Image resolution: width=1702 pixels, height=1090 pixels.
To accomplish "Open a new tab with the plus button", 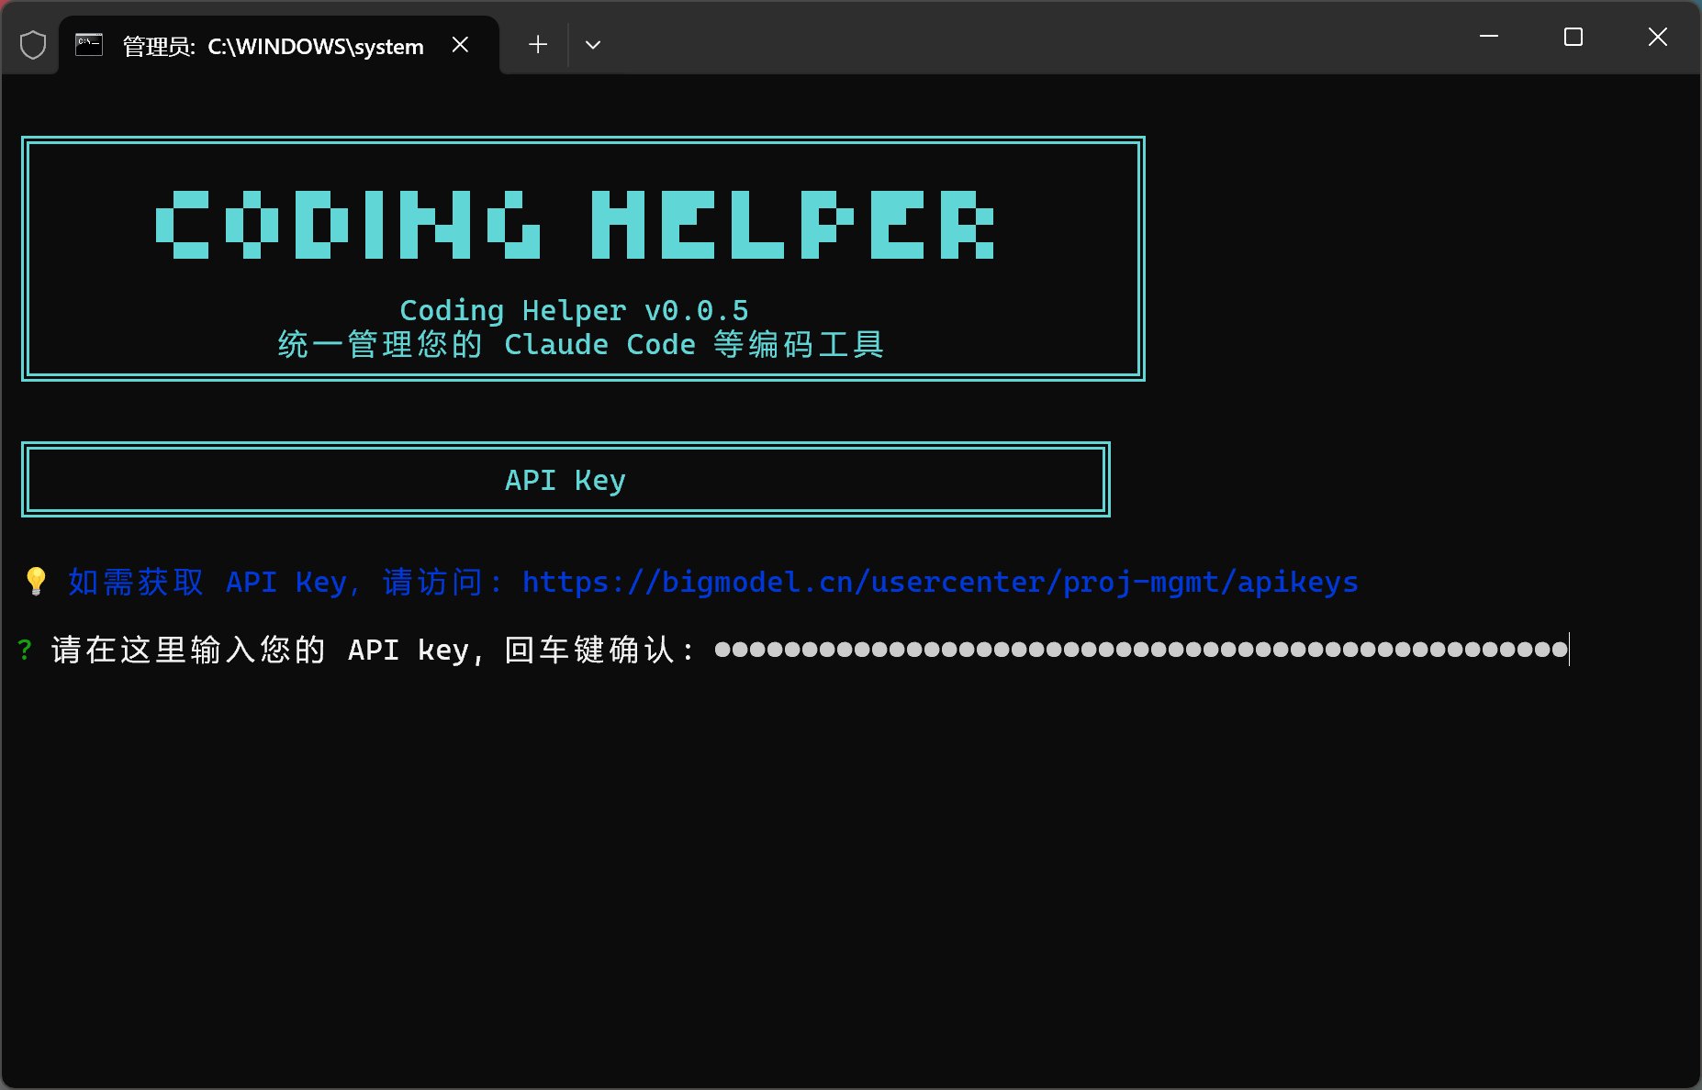I will pyautogui.click(x=538, y=45).
